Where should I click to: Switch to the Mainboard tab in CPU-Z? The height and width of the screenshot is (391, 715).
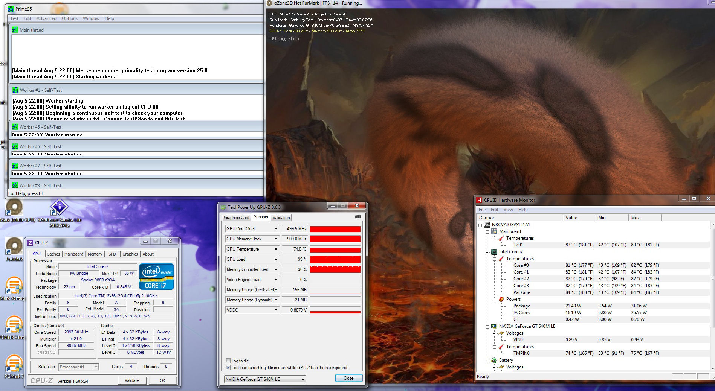point(74,254)
